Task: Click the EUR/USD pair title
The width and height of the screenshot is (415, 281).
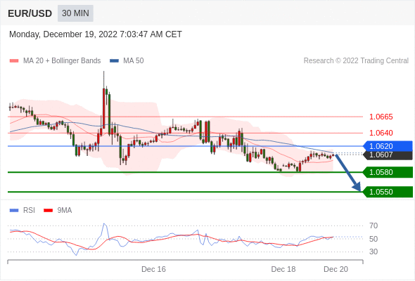Action: (x=30, y=13)
